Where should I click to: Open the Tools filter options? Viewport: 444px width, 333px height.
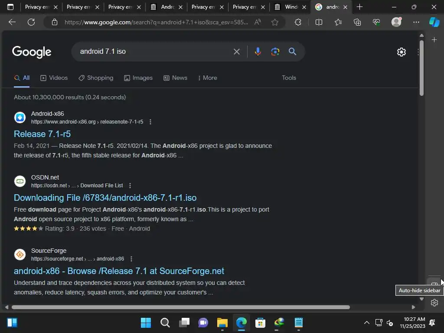(x=289, y=78)
